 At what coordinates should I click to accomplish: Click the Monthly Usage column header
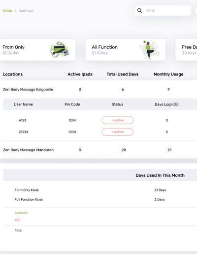(x=168, y=74)
